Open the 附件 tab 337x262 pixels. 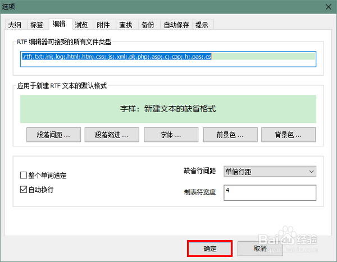105,25
